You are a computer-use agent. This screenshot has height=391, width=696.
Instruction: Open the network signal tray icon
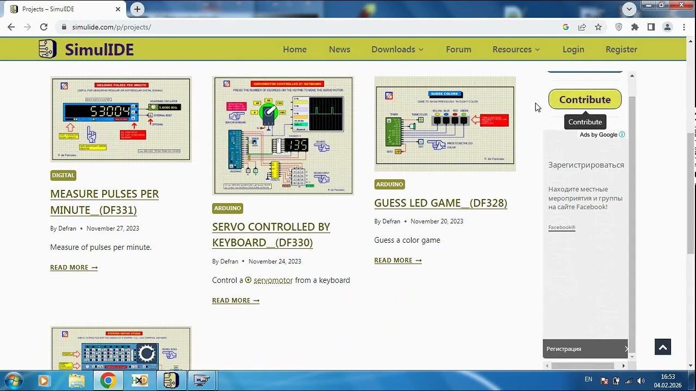tap(629, 381)
